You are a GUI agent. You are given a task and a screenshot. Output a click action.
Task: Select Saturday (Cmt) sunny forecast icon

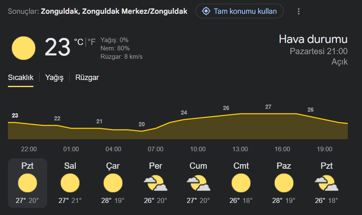[241, 183]
